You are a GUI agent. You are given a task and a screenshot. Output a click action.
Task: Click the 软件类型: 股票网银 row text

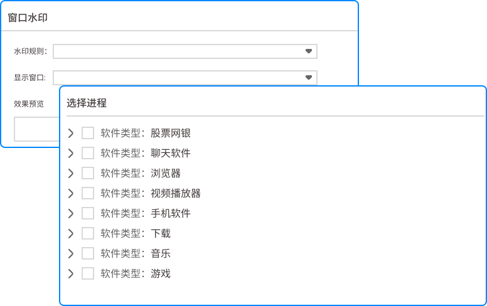(146, 133)
